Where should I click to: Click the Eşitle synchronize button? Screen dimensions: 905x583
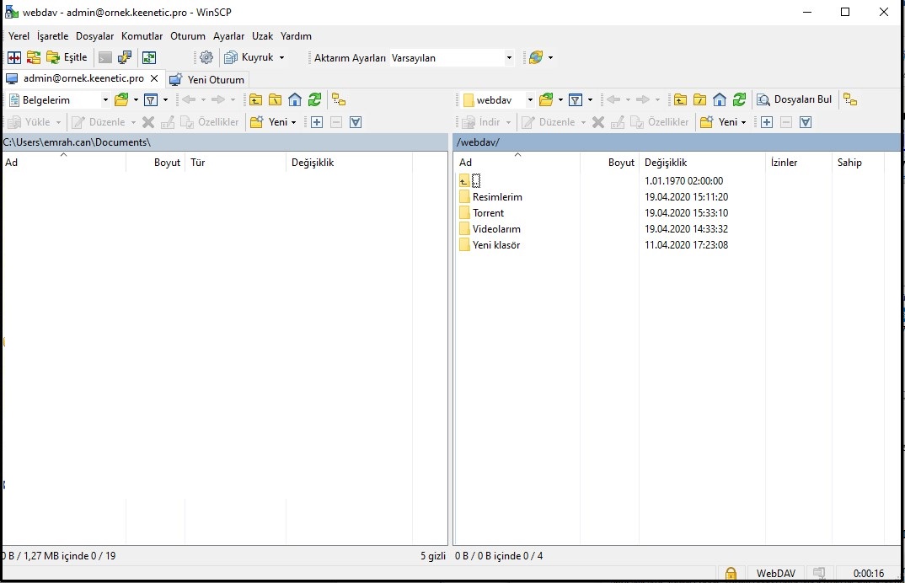67,57
